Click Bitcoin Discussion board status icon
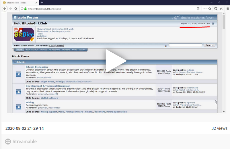230x149 pixels. [18, 74]
